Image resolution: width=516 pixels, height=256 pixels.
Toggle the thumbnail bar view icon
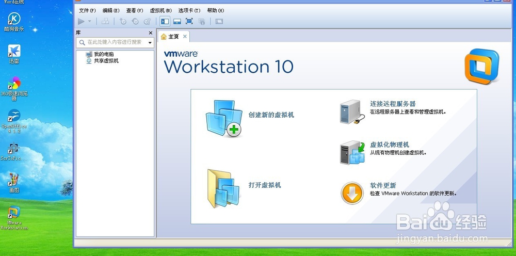point(178,21)
